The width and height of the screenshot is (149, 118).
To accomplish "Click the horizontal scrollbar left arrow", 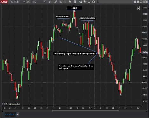I will pyautogui.click(x=2, y=111).
